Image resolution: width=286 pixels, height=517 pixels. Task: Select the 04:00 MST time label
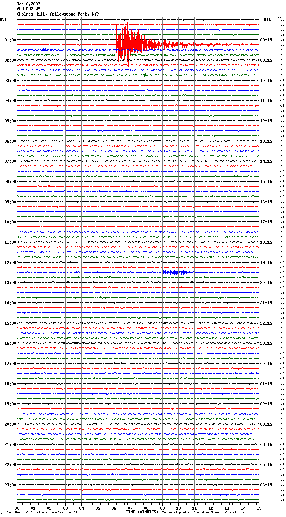tap(10, 101)
